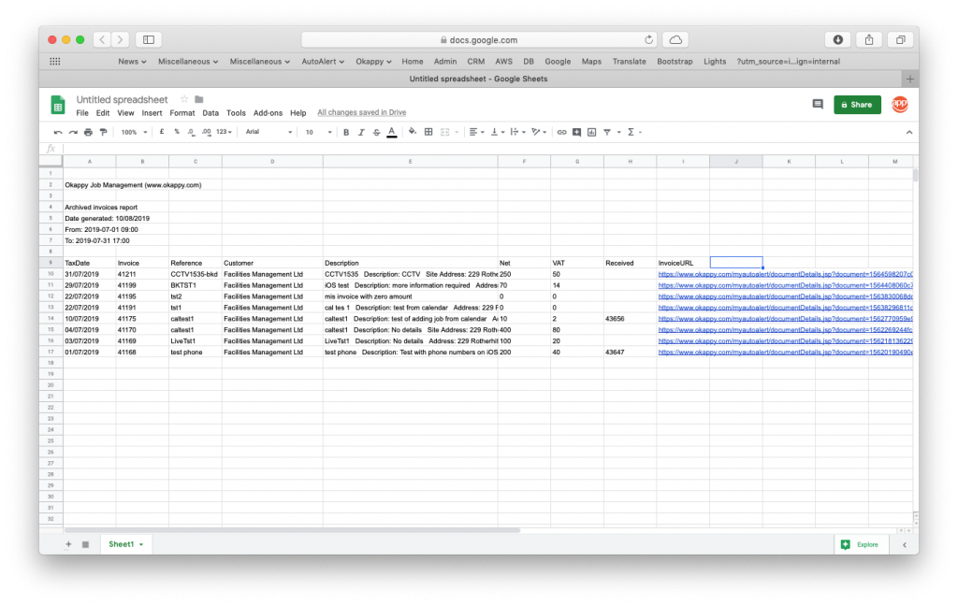Insert a chart from the toolbar
This screenshot has height=606, width=958.
point(591,132)
